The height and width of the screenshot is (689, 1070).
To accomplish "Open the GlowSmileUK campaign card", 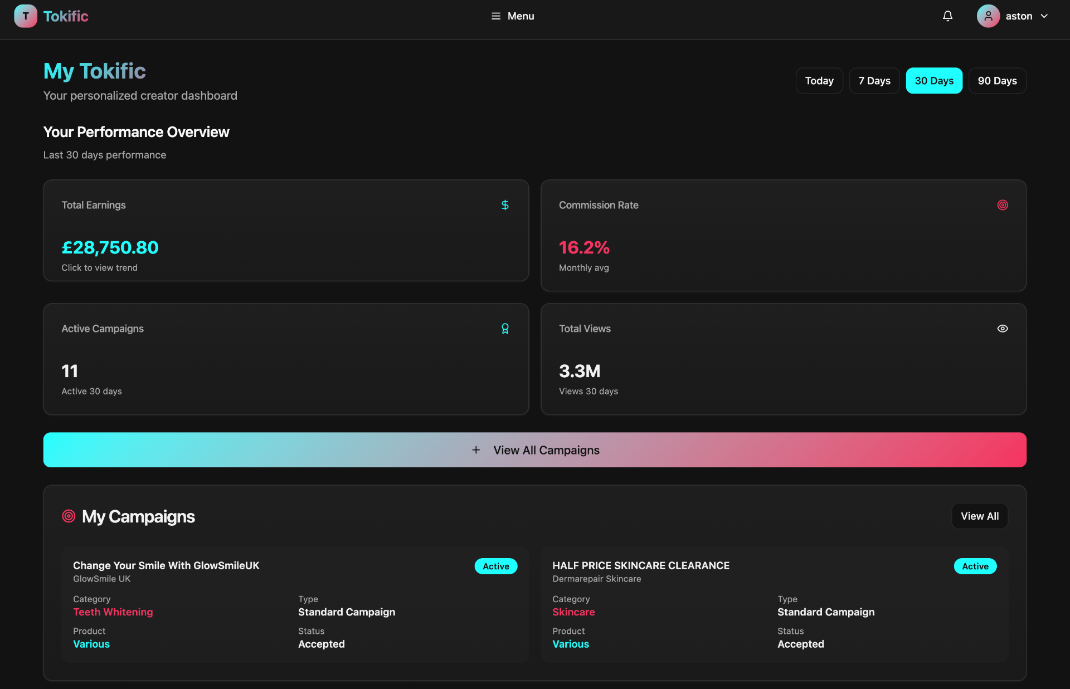I will click(x=166, y=565).
